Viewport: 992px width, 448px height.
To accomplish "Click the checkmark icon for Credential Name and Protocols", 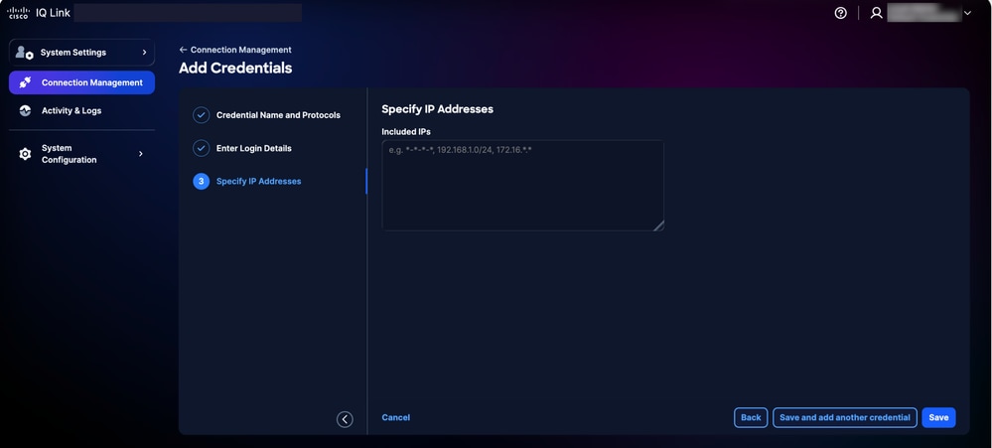I will 202,115.
